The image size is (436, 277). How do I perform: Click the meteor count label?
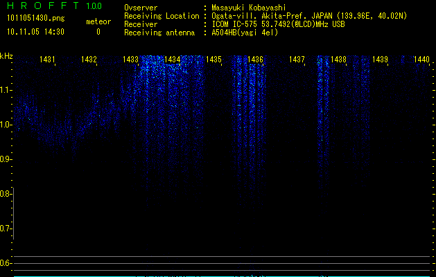pyautogui.click(x=98, y=21)
